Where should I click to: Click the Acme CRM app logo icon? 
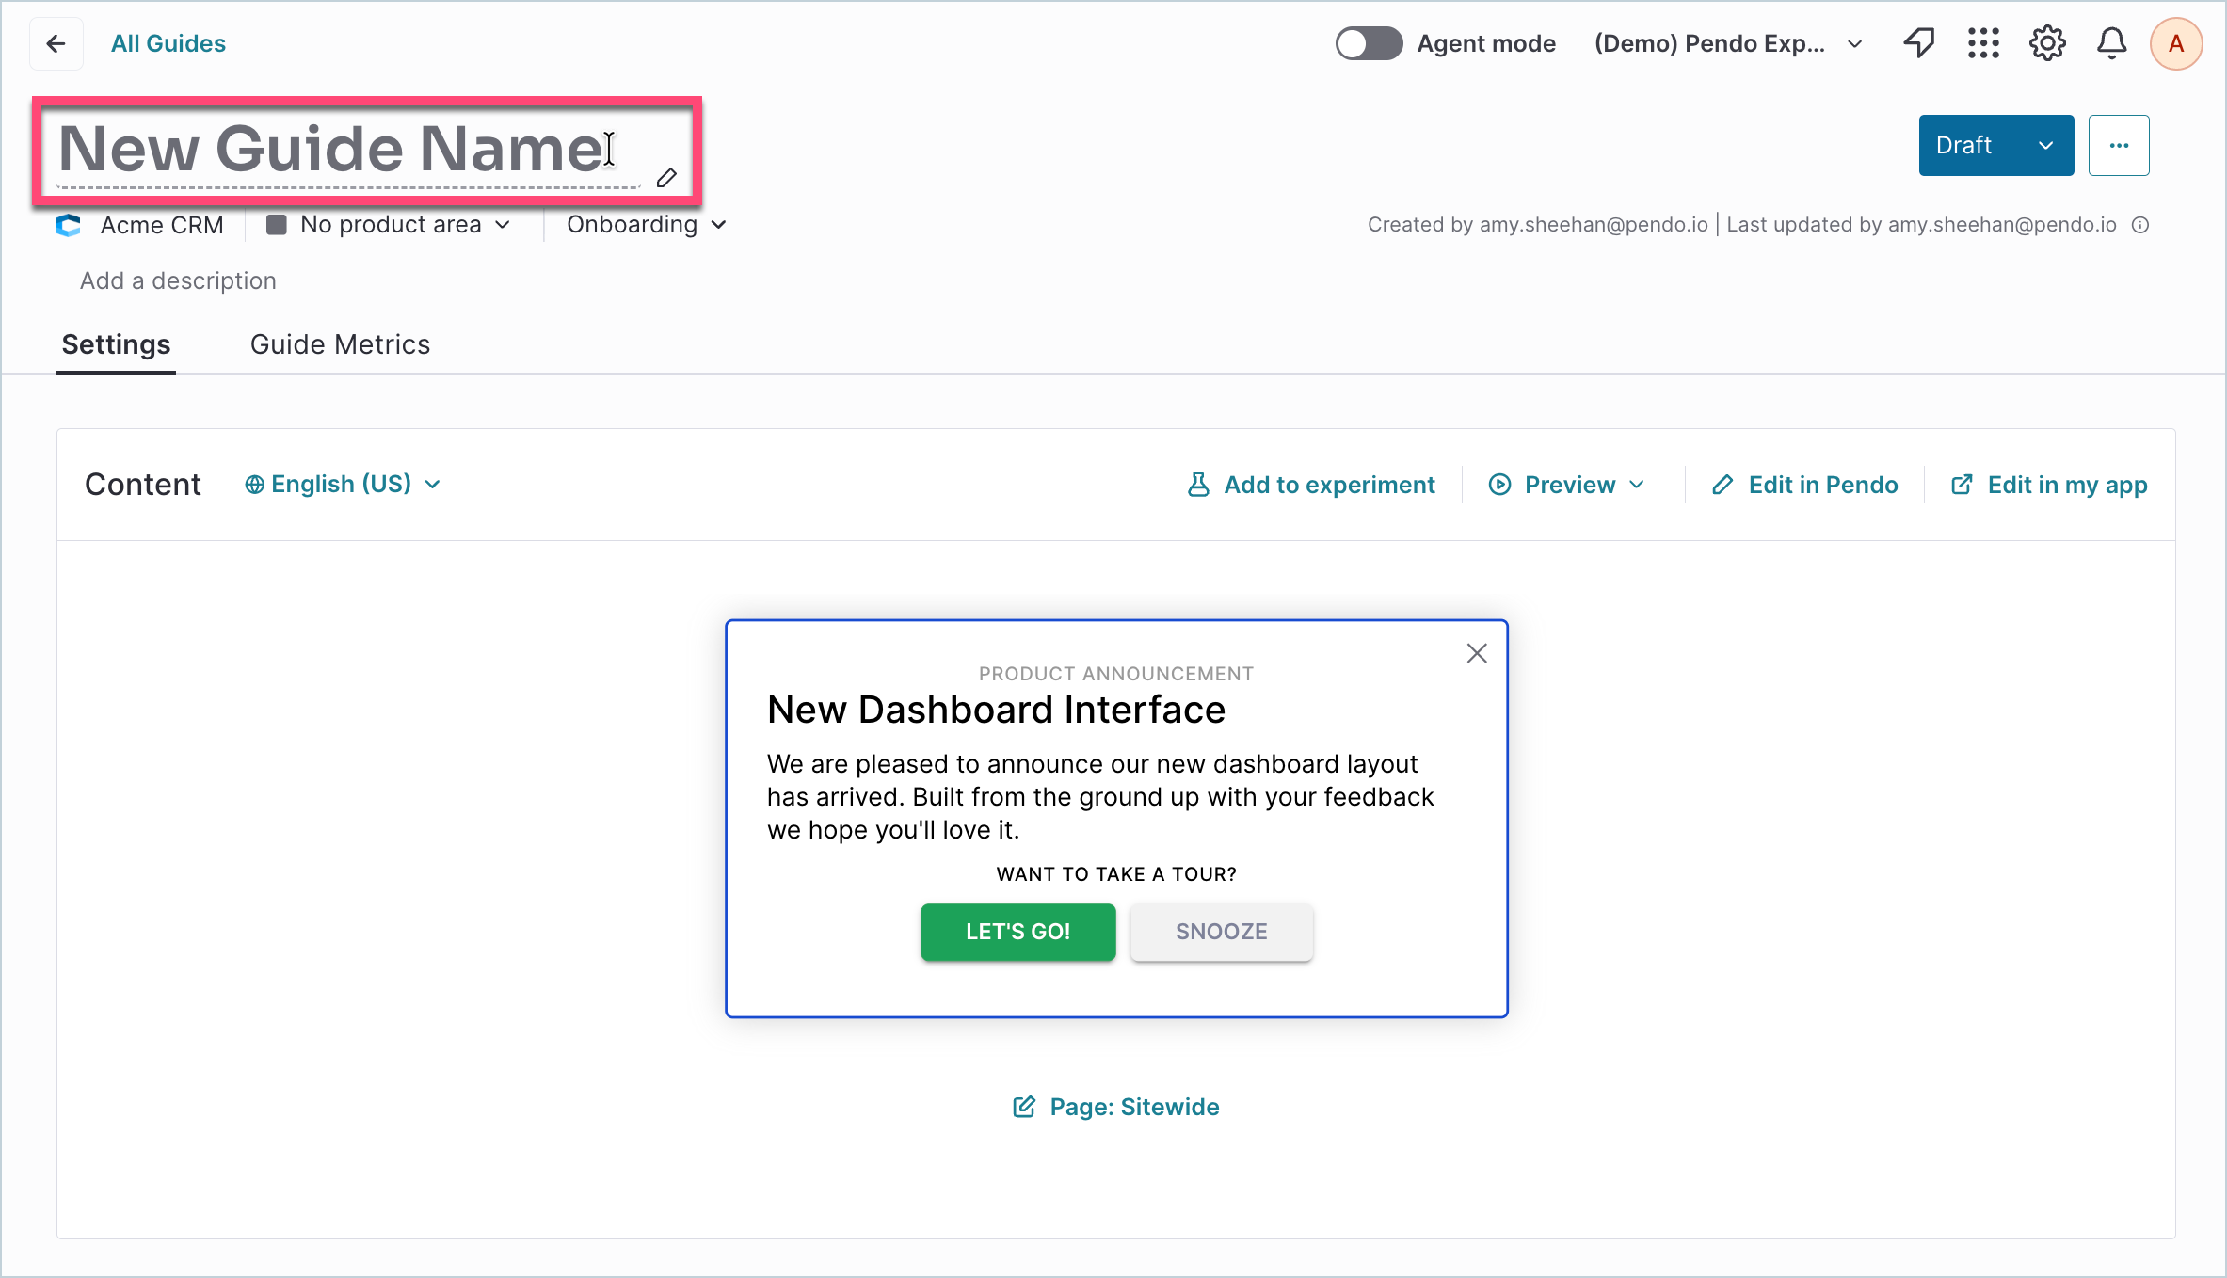(69, 225)
